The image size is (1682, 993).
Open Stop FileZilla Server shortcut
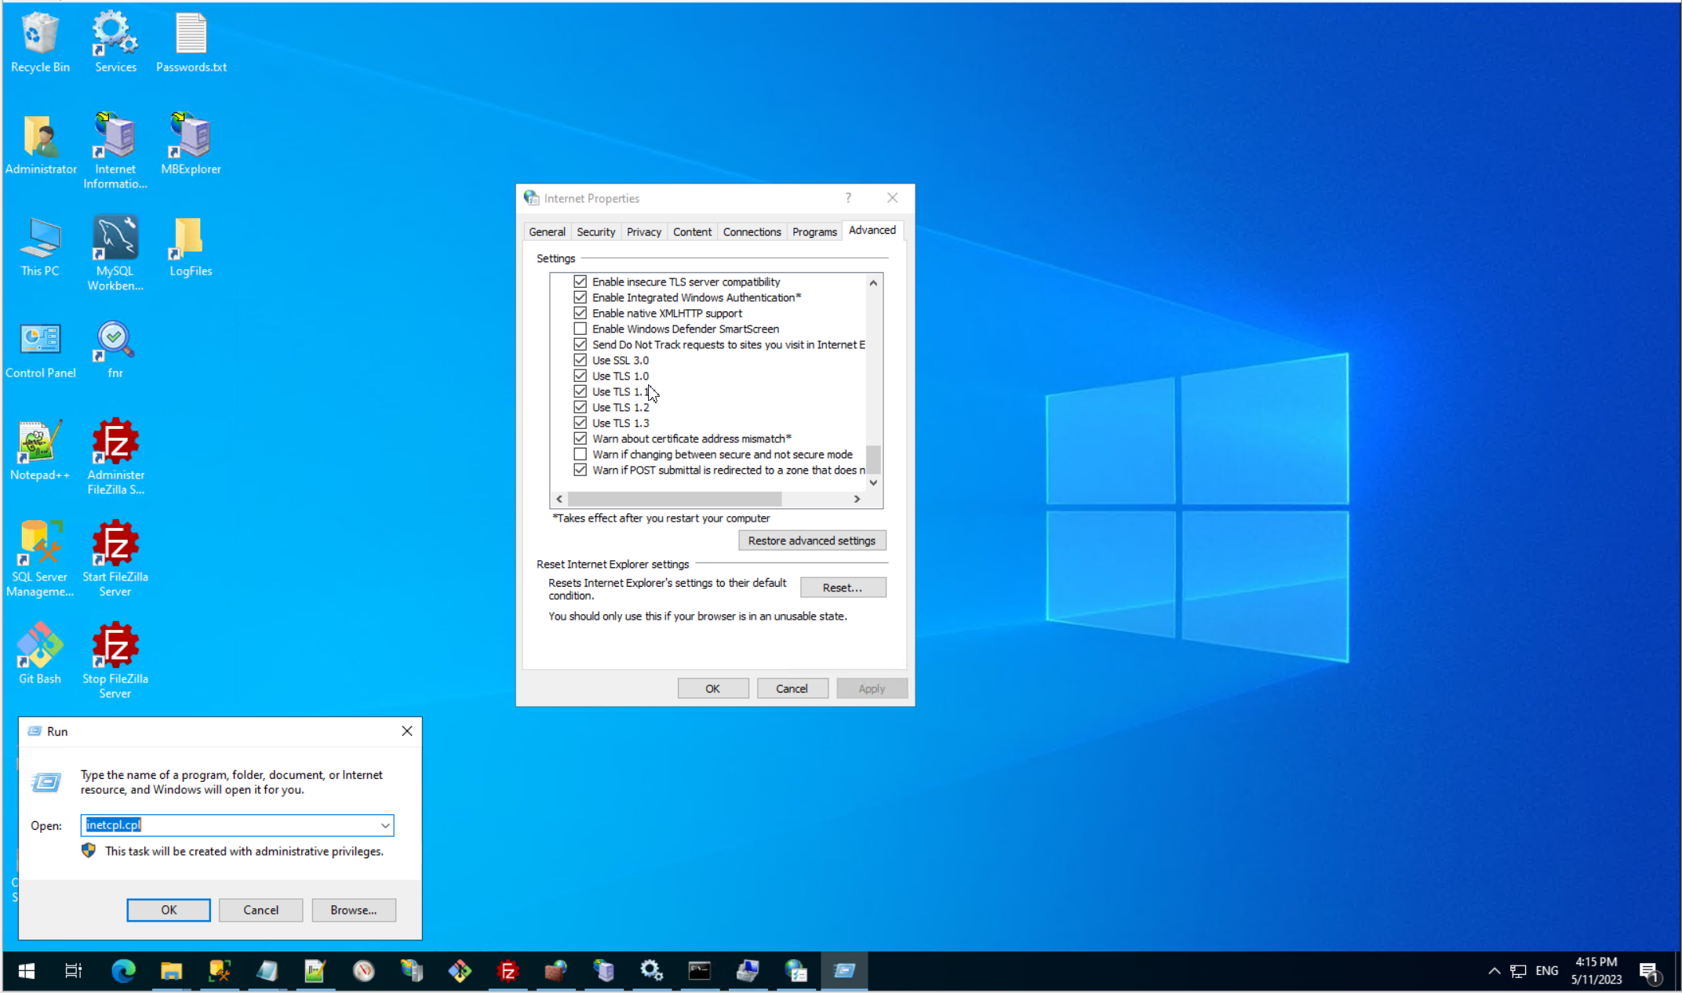115,647
